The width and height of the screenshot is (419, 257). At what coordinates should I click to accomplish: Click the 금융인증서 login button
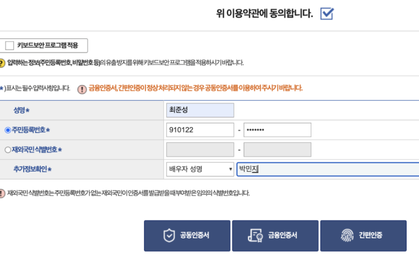click(275, 235)
